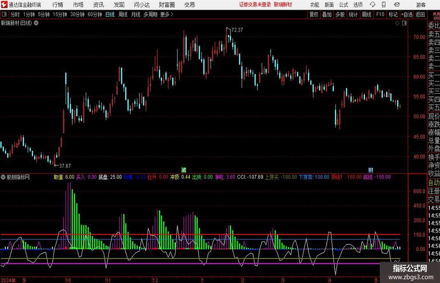
Task: Open the 选项 options menu
Action: coord(358,5)
